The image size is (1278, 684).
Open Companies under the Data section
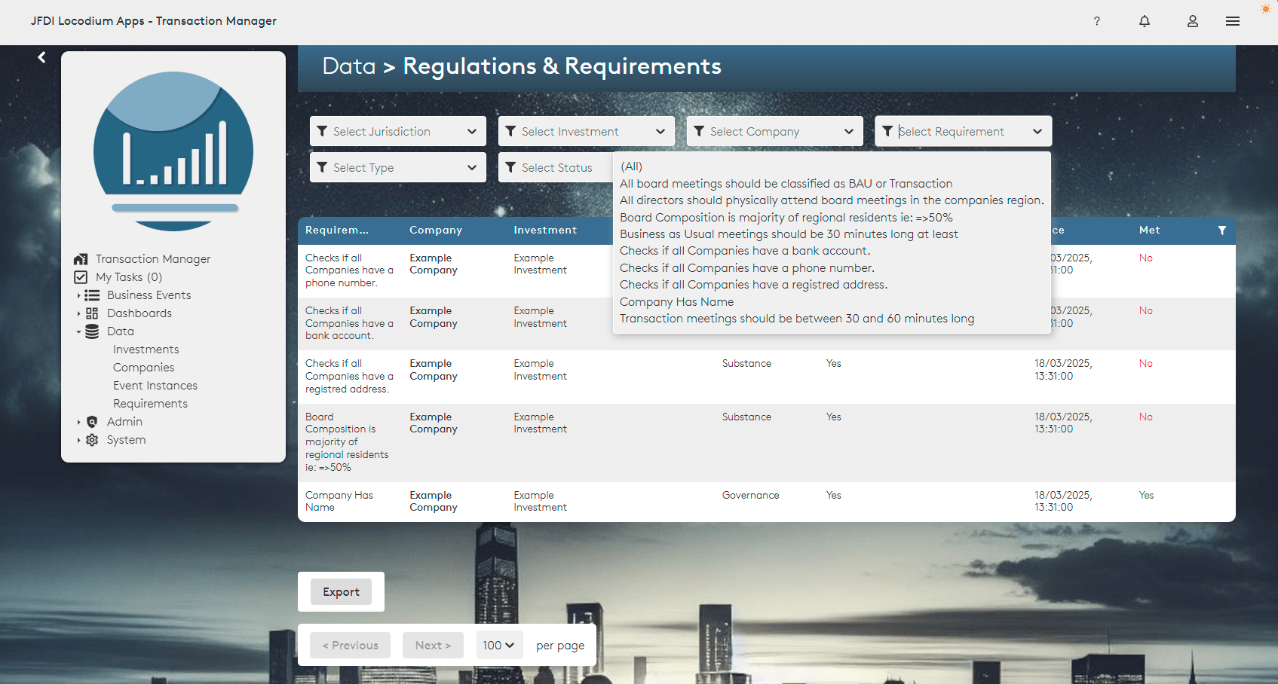pos(143,367)
